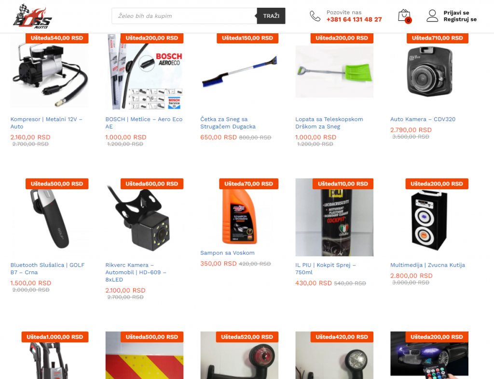Screen dimensions: 494x379
Task: View the Bluetooth Slušalica GOLF B7 image
Action: tap(50, 218)
